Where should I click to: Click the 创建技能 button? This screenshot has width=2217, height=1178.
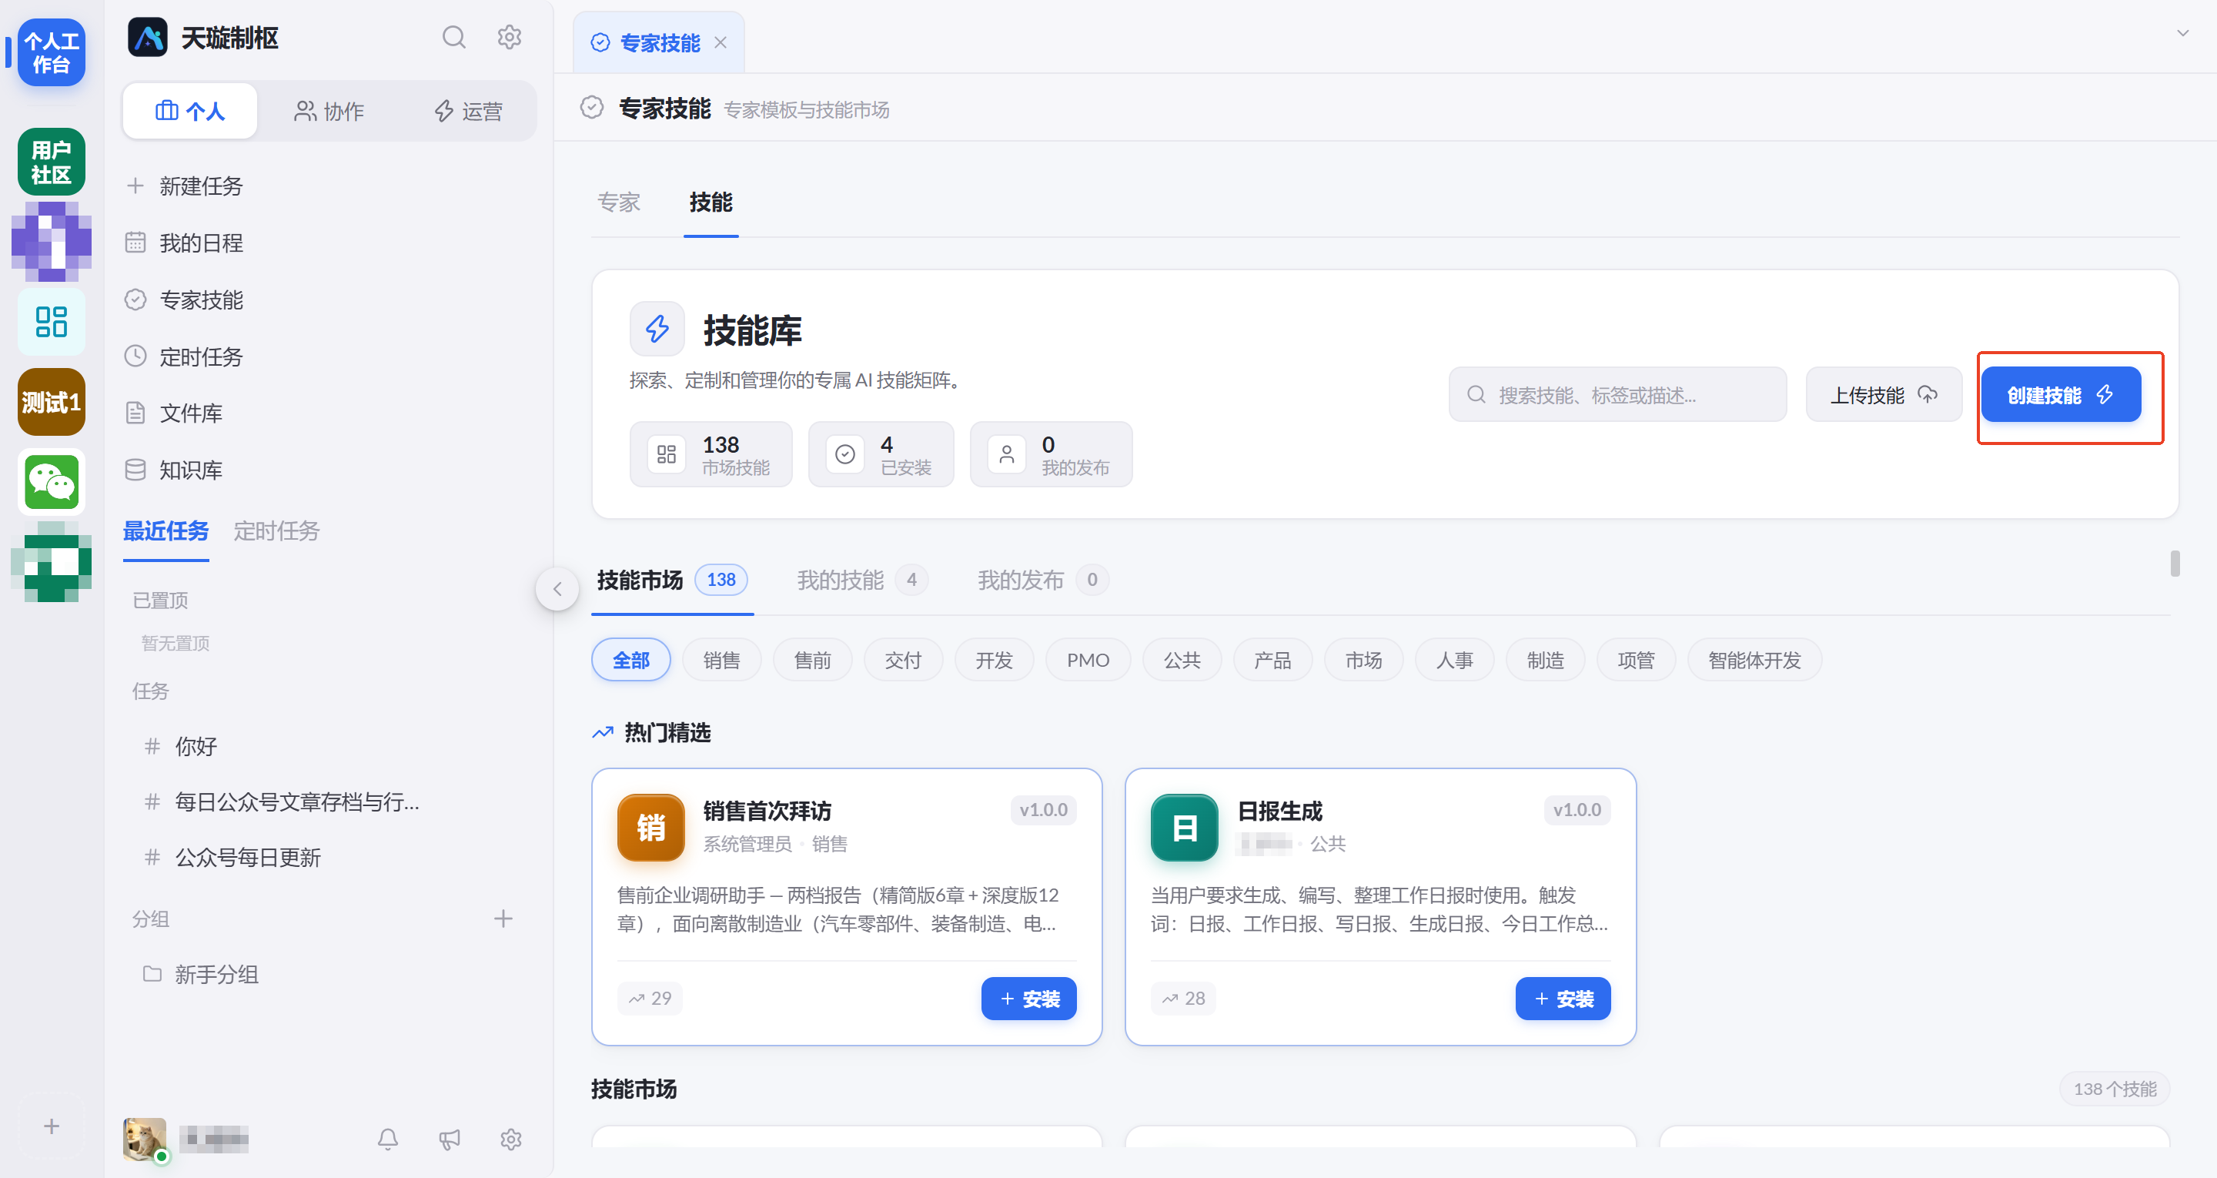pos(2061,395)
